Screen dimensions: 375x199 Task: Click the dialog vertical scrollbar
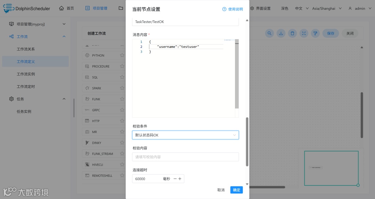247,142
